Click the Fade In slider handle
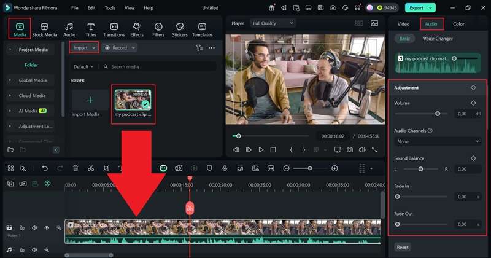This screenshot has height=258, width=491. click(x=397, y=197)
